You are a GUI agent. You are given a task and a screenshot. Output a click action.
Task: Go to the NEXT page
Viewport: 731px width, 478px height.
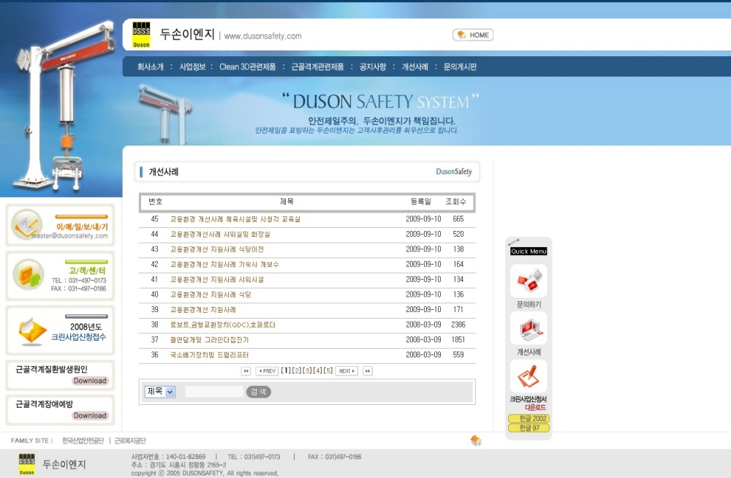coord(346,371)
